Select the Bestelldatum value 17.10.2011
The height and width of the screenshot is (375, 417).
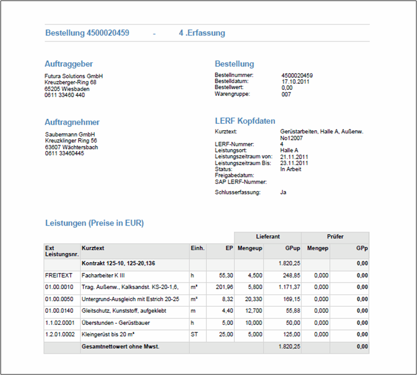[x=295, y=81]
